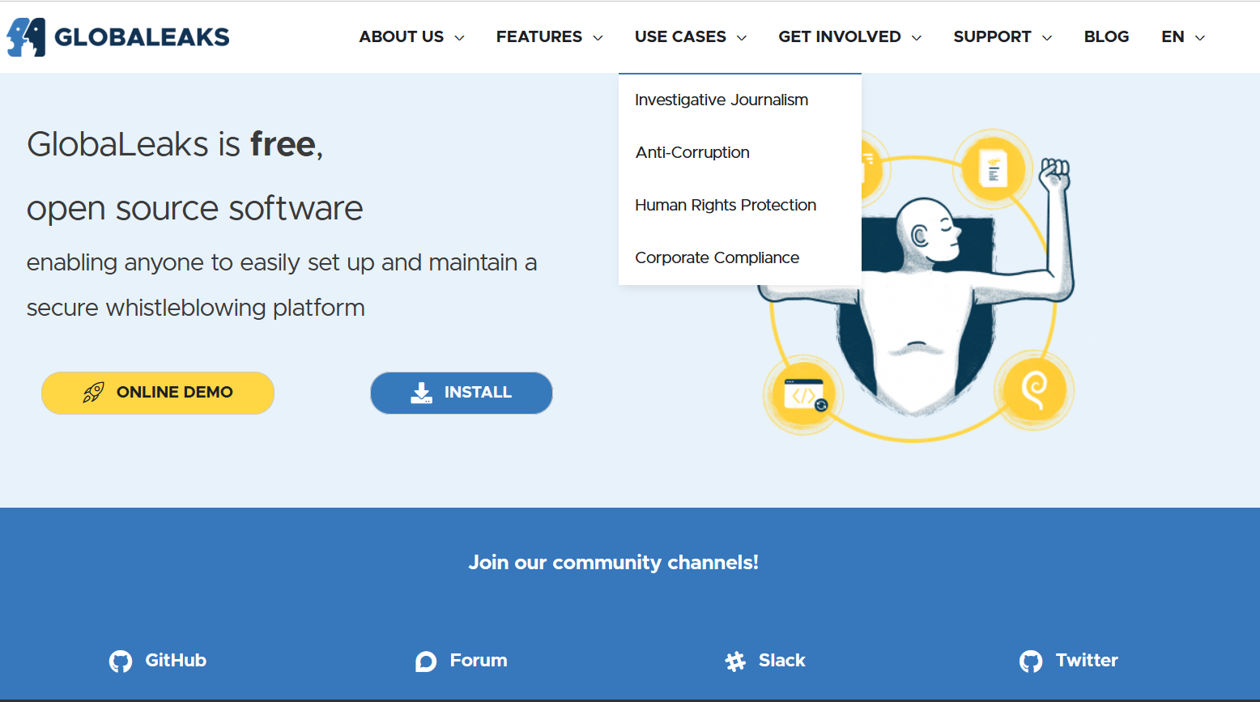1260x702 pixels.
Task: Click 'secure whistleblowing platform' text
Action: coord(196,308)
